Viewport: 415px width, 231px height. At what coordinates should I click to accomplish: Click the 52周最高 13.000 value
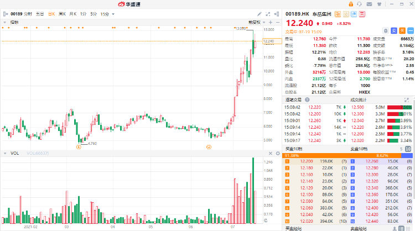coord(364,72)
